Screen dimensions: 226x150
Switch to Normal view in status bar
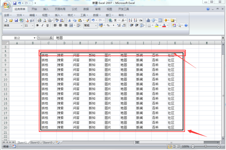[x=170, y=147]
